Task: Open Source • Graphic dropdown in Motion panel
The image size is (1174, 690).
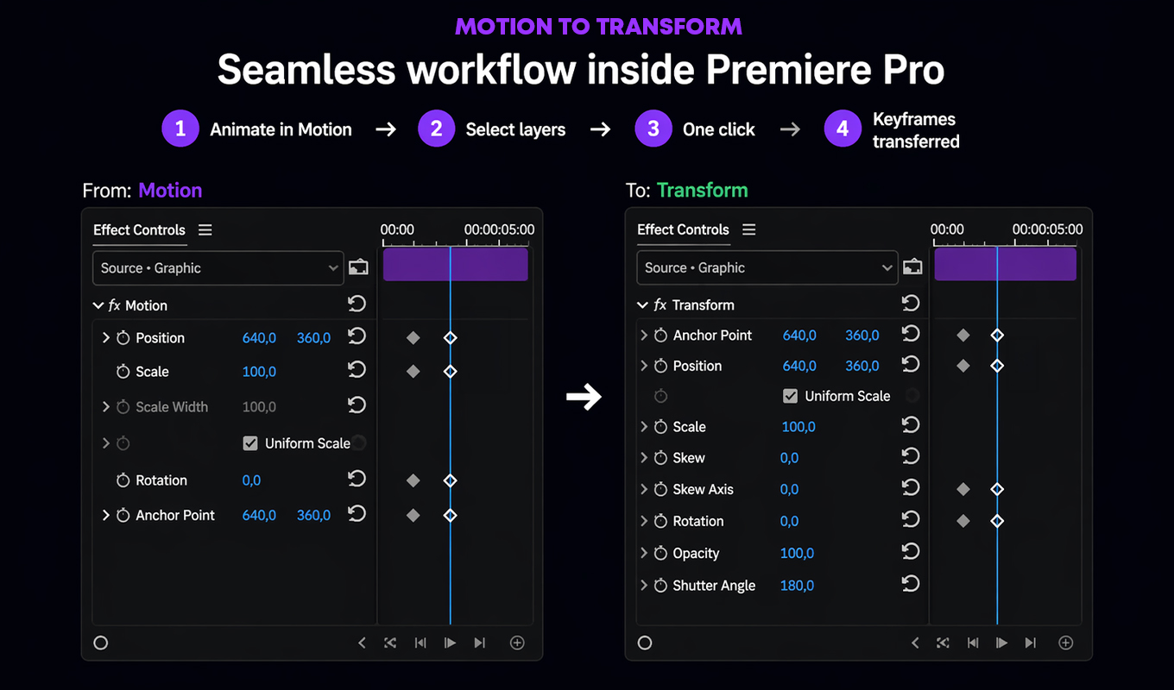Action: tap(218, 268)
